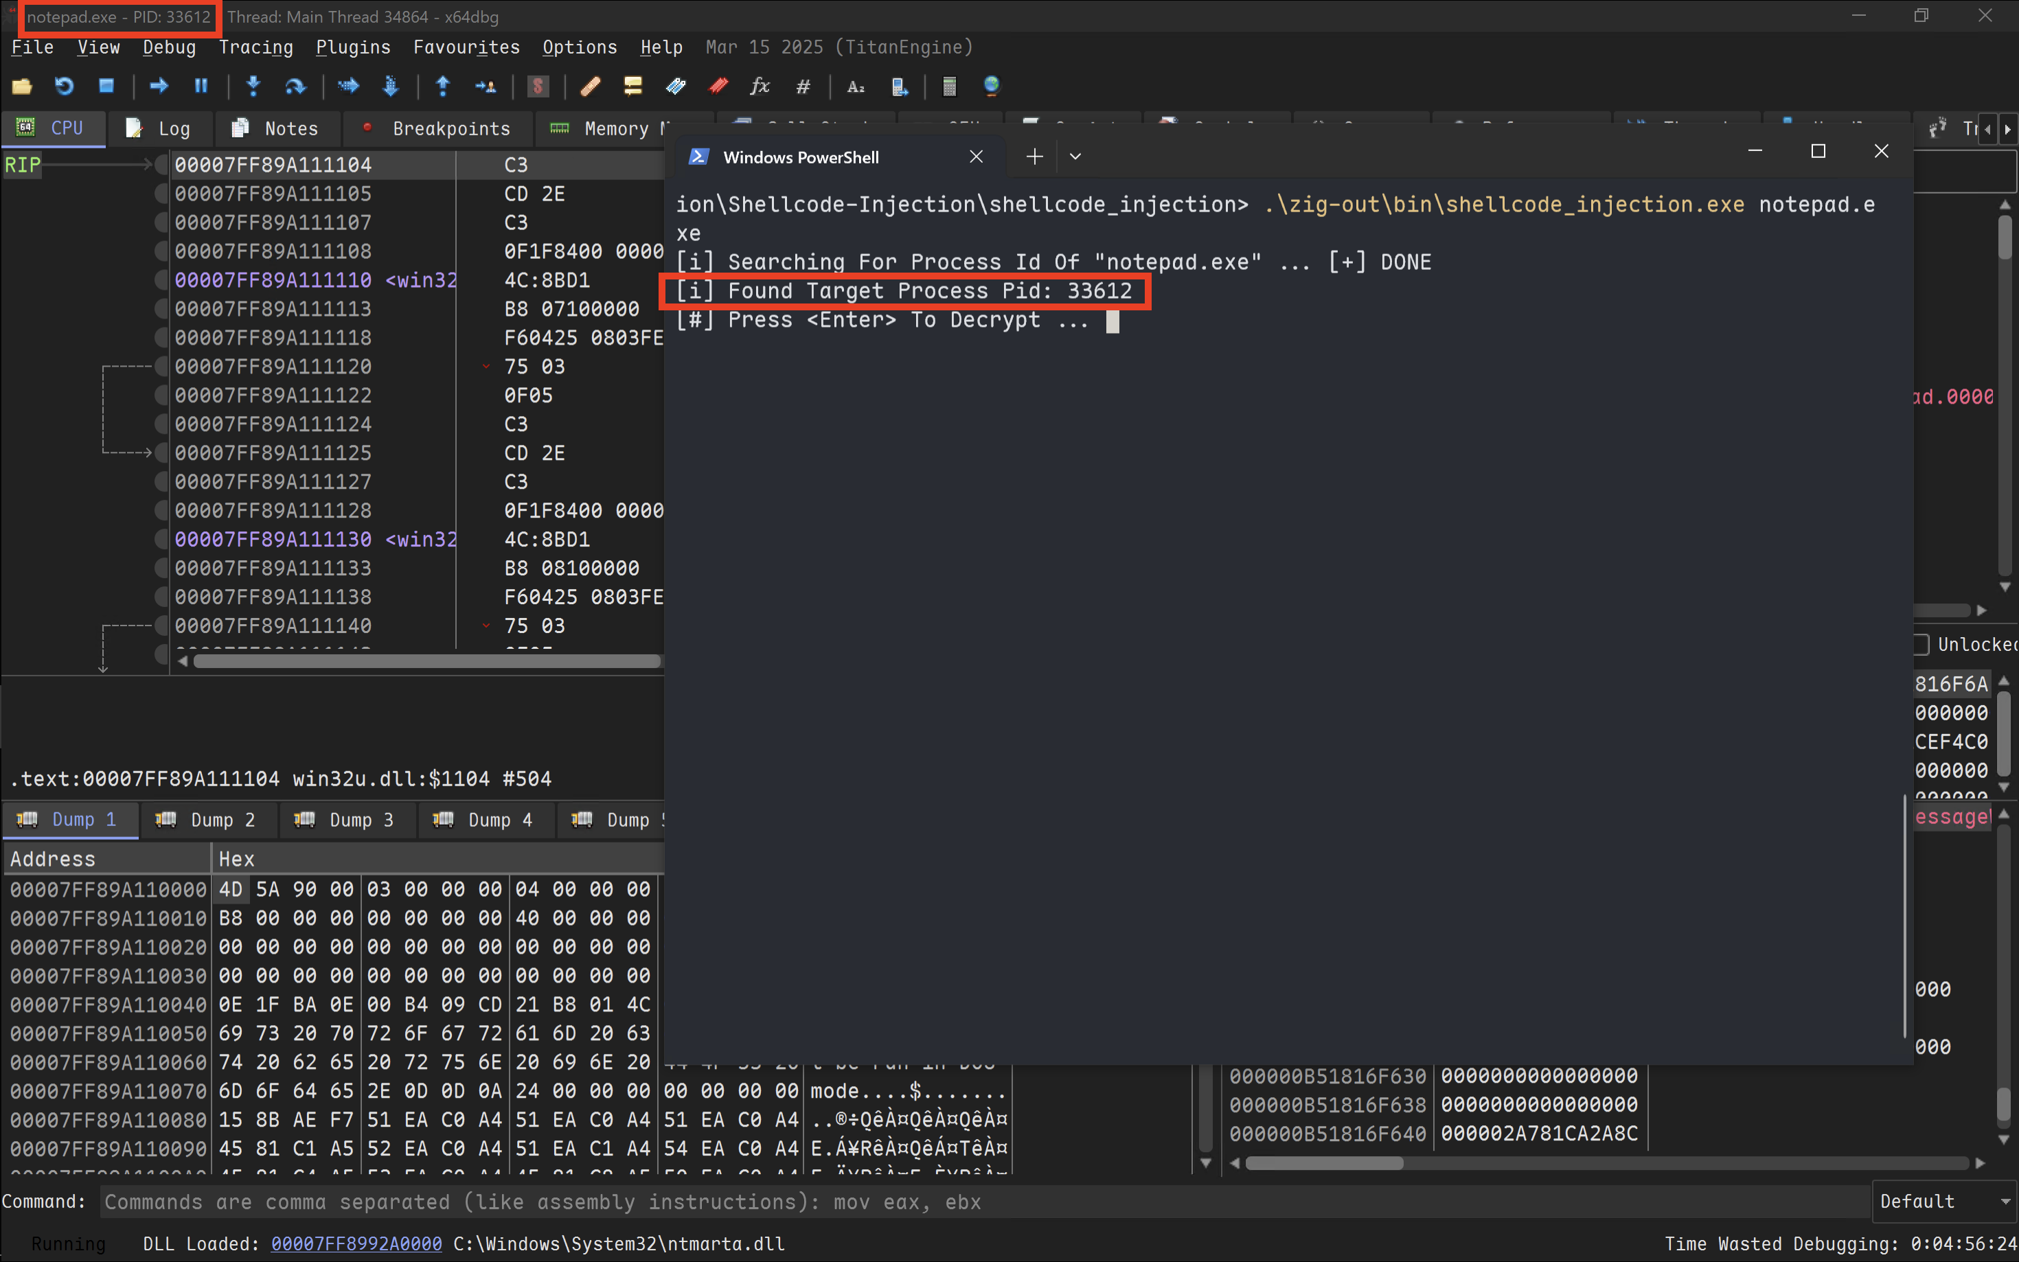Toggle breakpoint bullet at address 00007FF89A111113

click(161, 309)
